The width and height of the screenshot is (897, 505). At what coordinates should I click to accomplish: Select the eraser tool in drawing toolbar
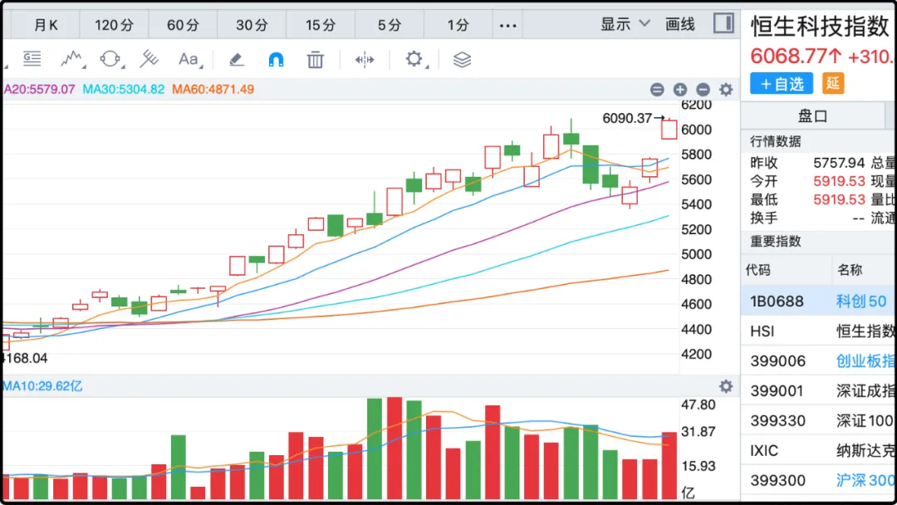[x=236, y=59]
